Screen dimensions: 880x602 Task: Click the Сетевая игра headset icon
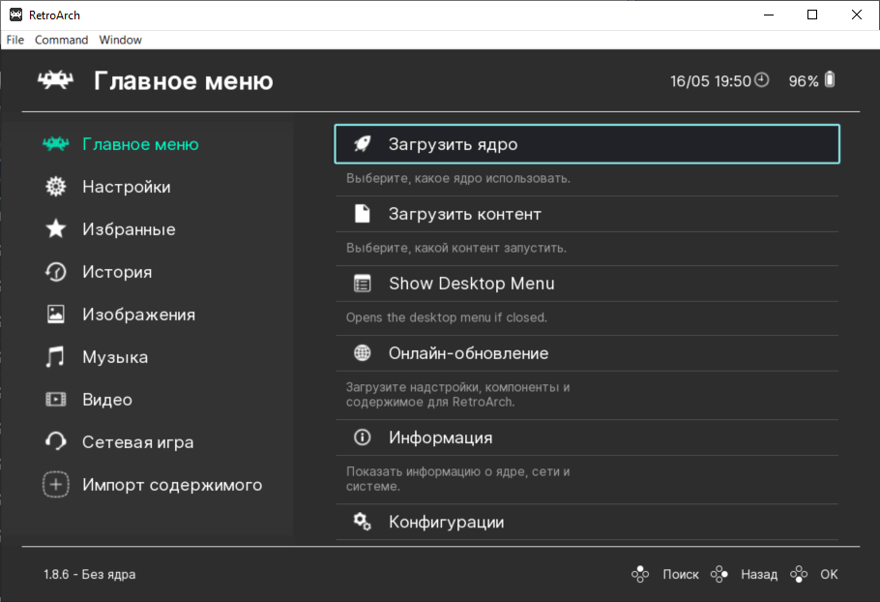pyautogui.click(x=55, y=442)
